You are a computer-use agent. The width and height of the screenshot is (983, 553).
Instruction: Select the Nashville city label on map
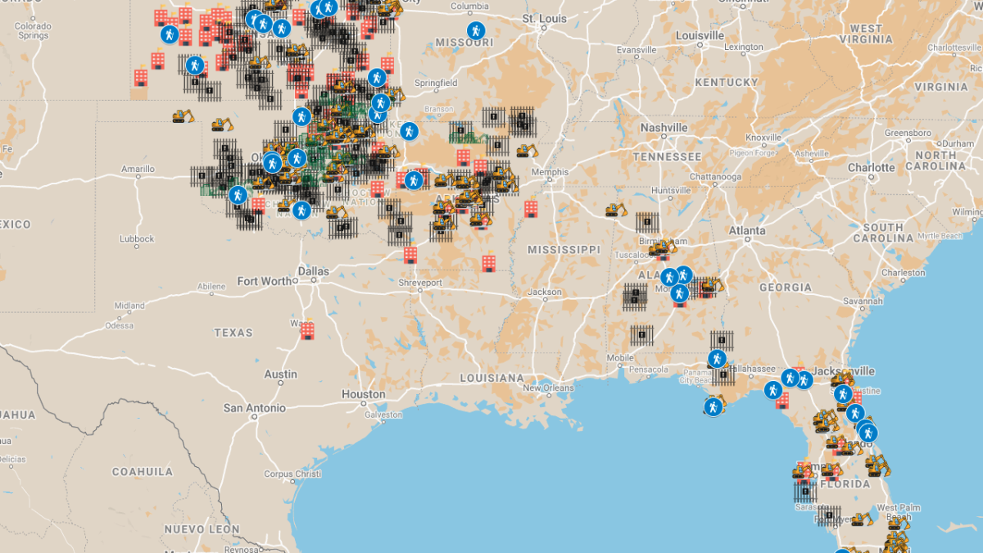[664, 128]
